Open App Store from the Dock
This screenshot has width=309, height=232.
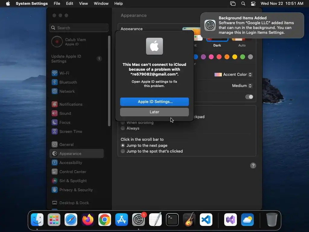pyautogui.click(x=122, y=220)
